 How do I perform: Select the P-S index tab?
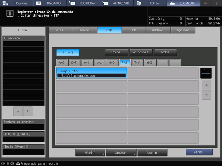pos(125,62)
